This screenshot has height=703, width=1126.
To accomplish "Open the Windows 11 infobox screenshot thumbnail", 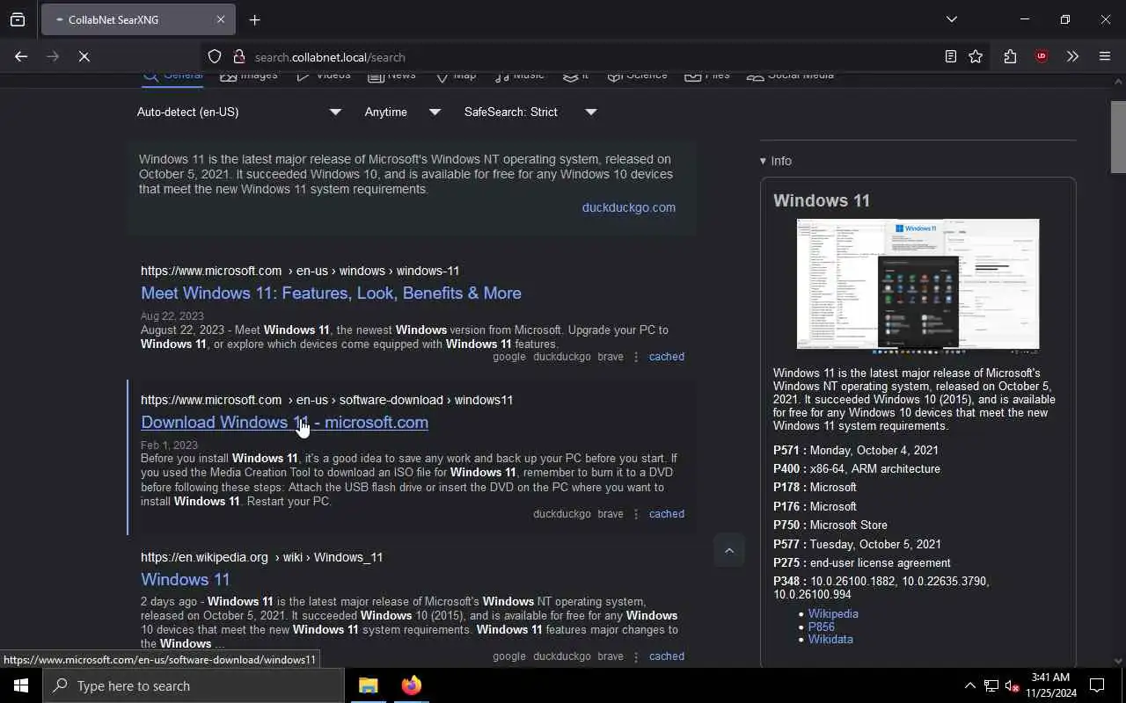I will click(918, 285).
